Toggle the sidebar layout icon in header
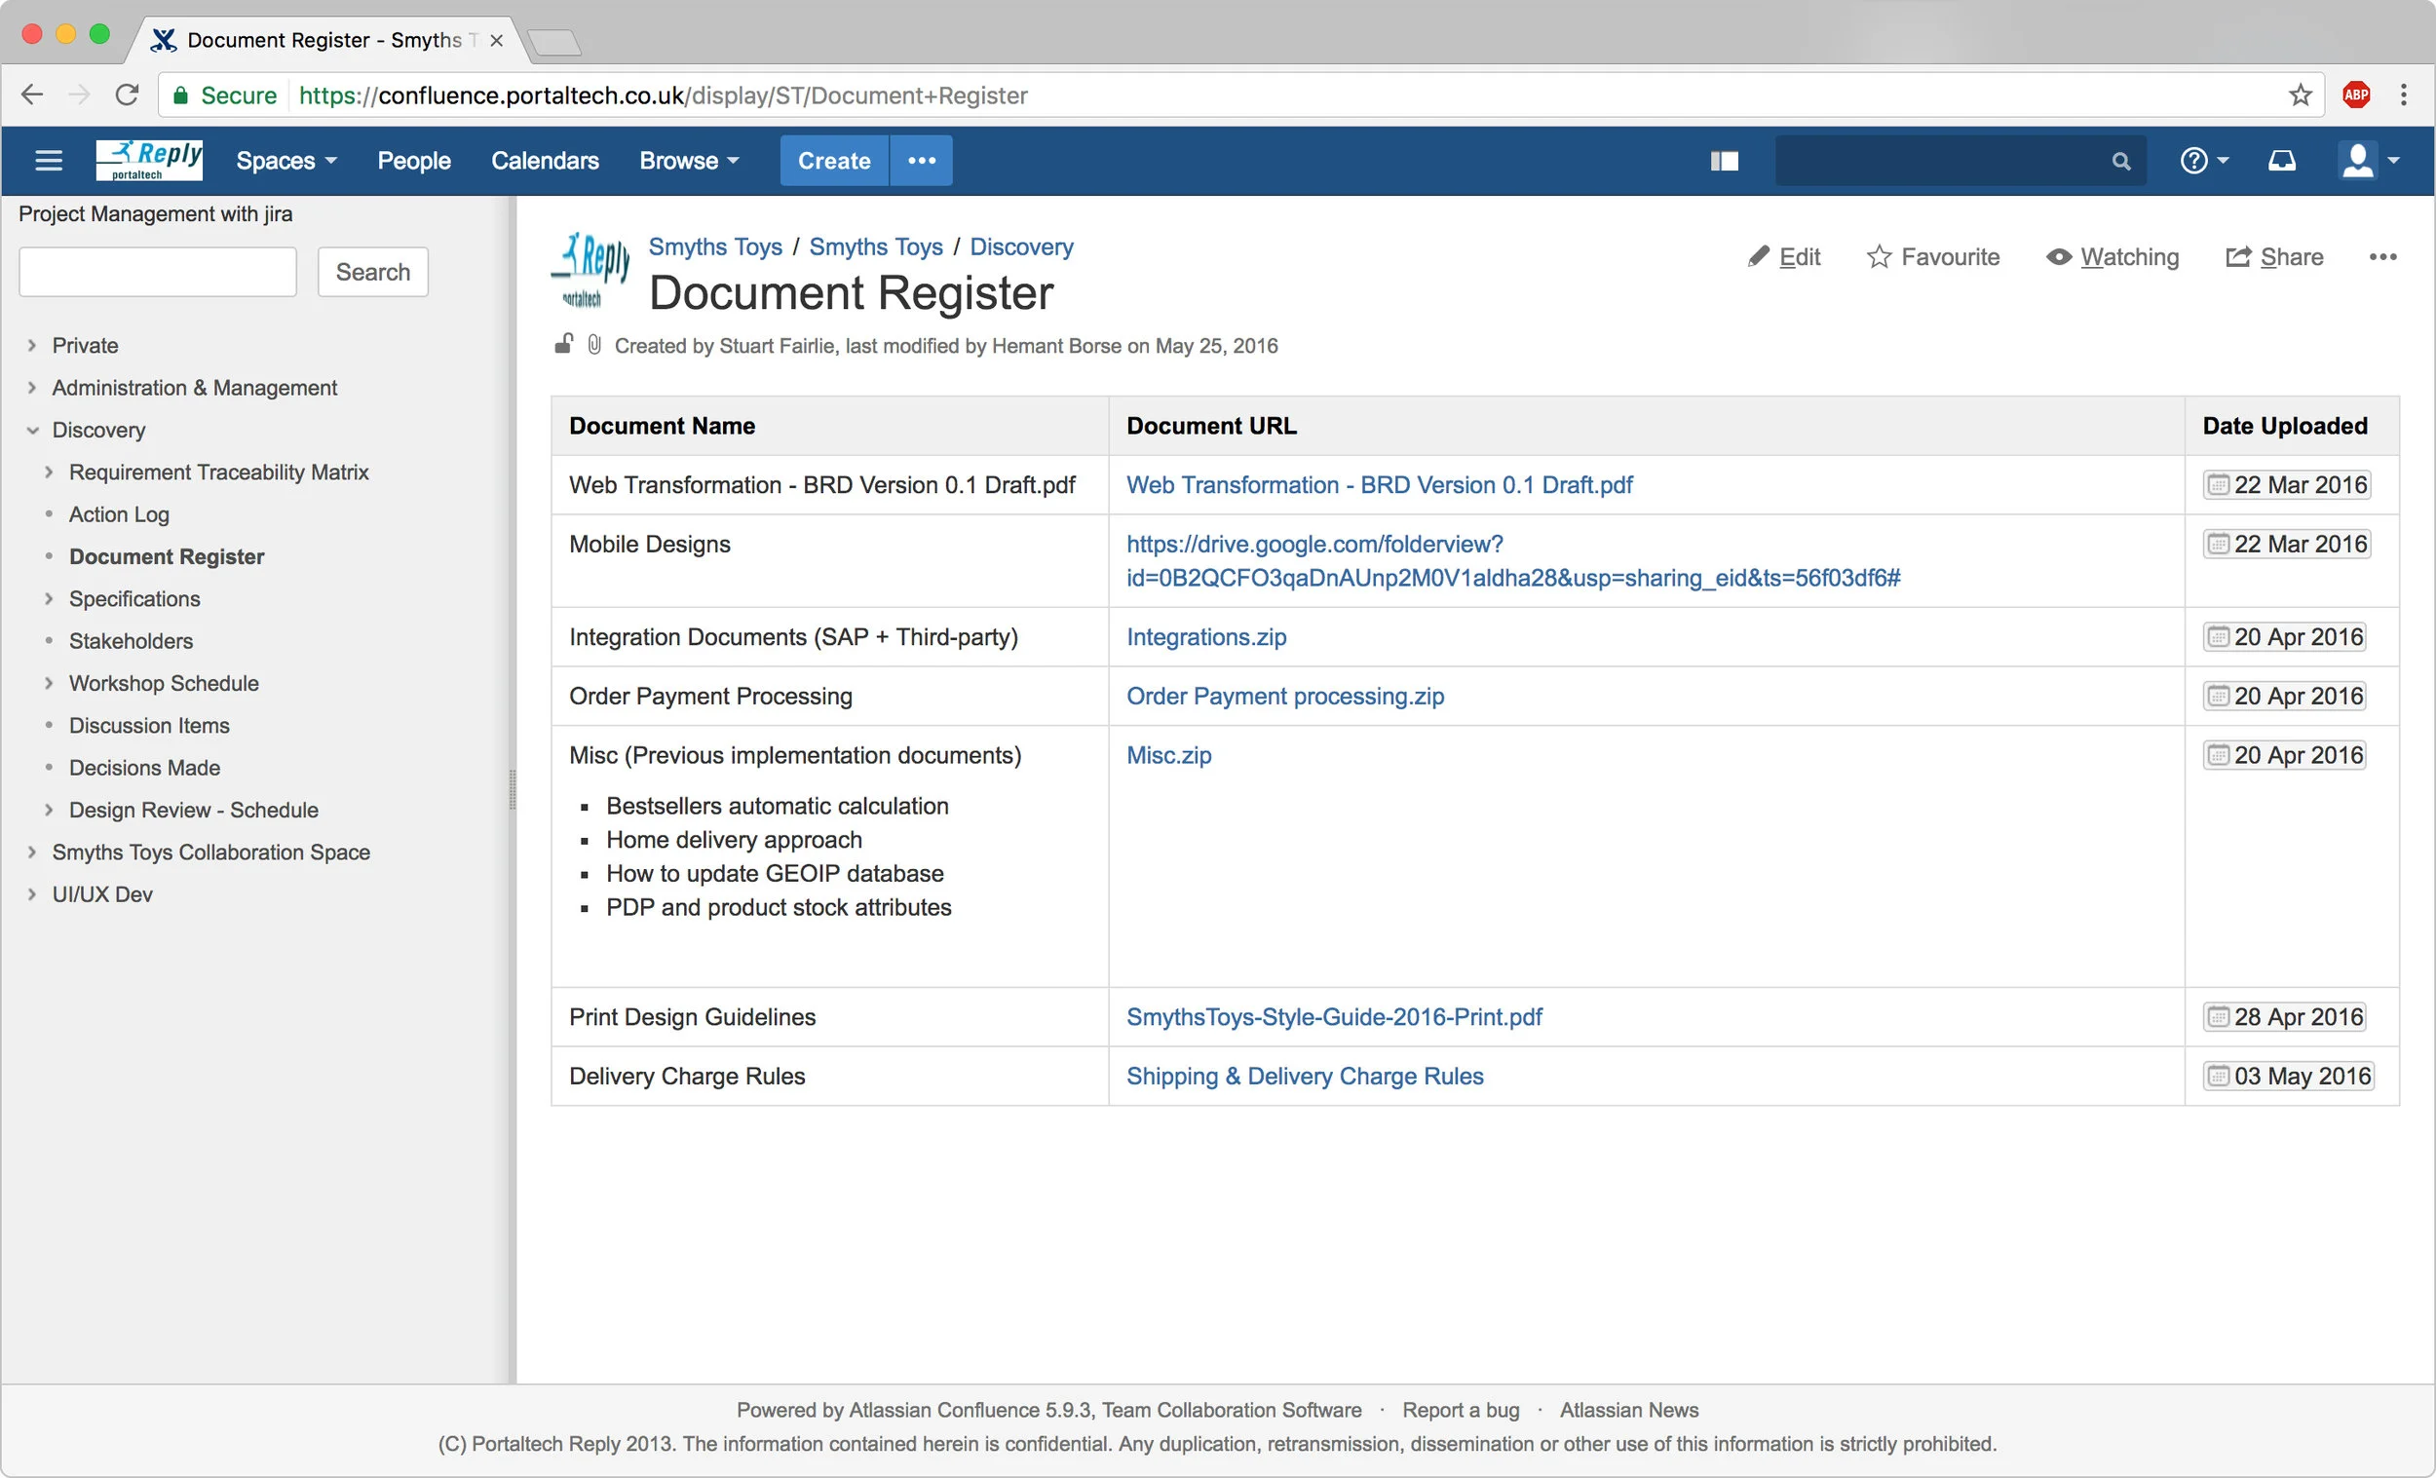This screenshot has height=1478, width=2436. pyautogui.click(x=1724, y=161)
